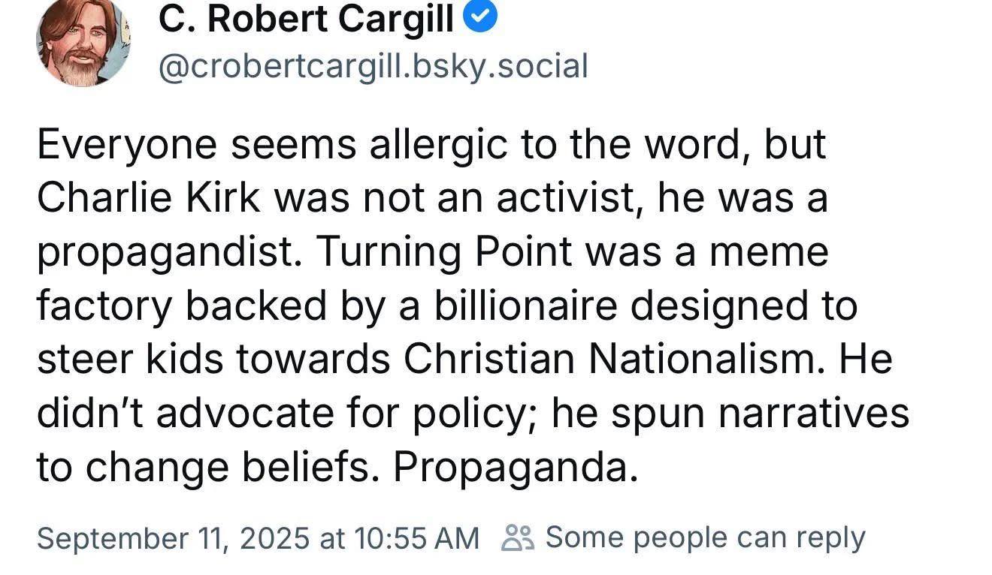Viewport: 992px width, 575px height.
Task: Open the @crobertcargill.bsky.social handle link
Action: click(x=372, y=66)
